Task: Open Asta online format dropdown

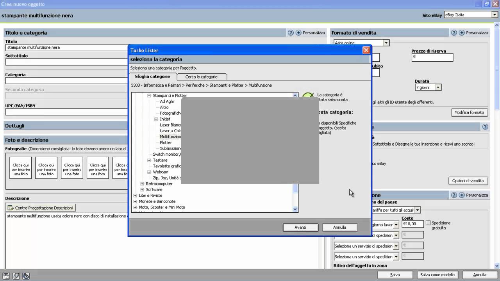Action: (x=386, y=43)
